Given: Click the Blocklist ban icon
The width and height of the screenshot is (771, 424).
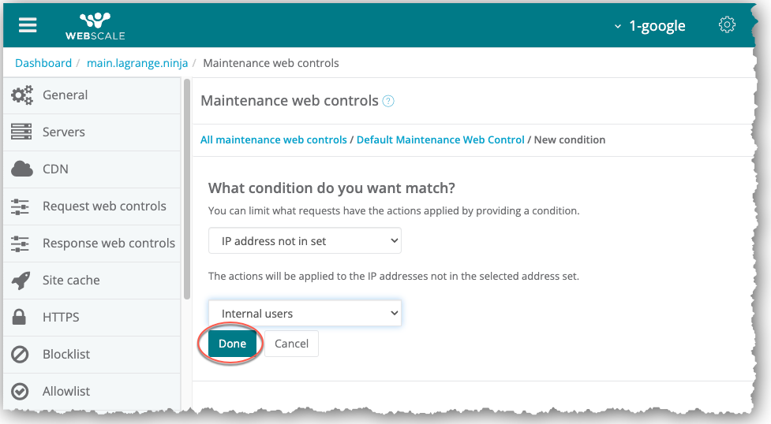Looking at the screenshot, I should (21, 355).
